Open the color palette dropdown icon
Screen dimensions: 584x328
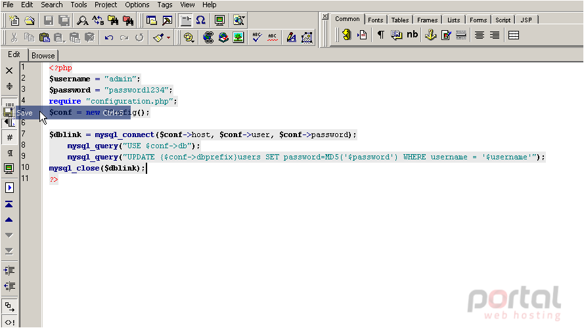tap(189, 37)
